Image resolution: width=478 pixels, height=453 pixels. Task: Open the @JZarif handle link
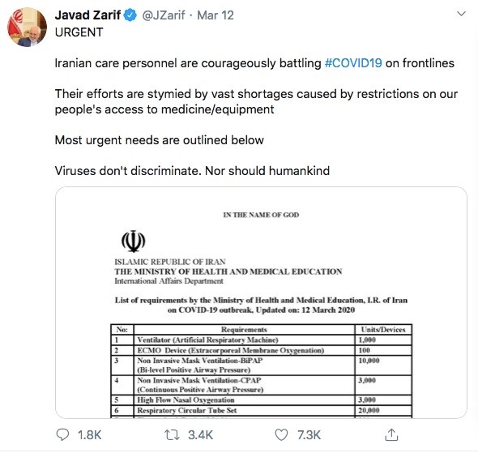(x=164, y=15)
